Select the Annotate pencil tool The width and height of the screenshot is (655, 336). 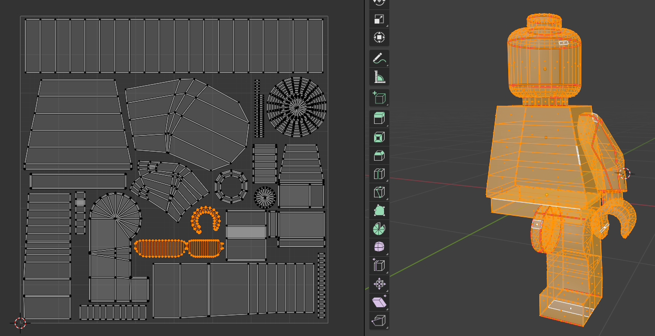[379, 59]
